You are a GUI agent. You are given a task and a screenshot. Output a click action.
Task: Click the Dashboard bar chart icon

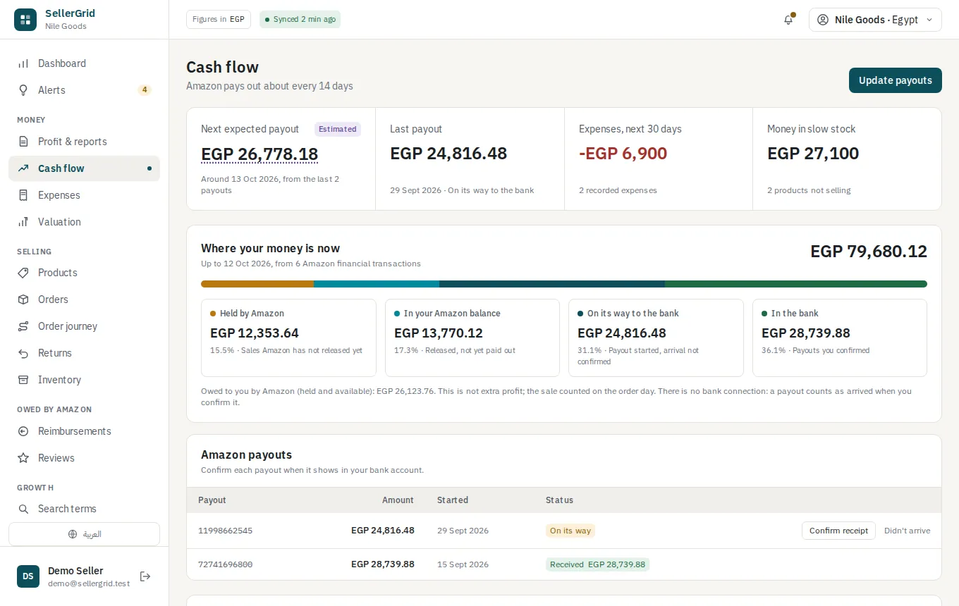pos(23,63)
